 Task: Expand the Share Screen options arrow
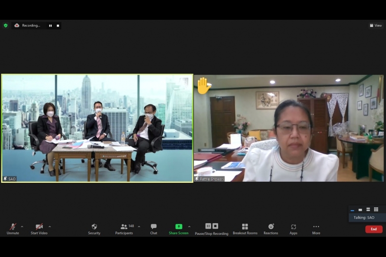coord(189,226)
